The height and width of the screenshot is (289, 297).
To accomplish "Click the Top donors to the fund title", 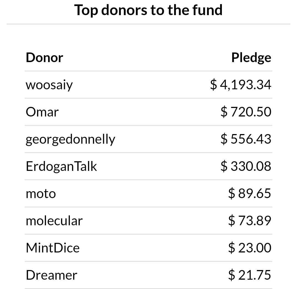I will (x=148, y=10).
